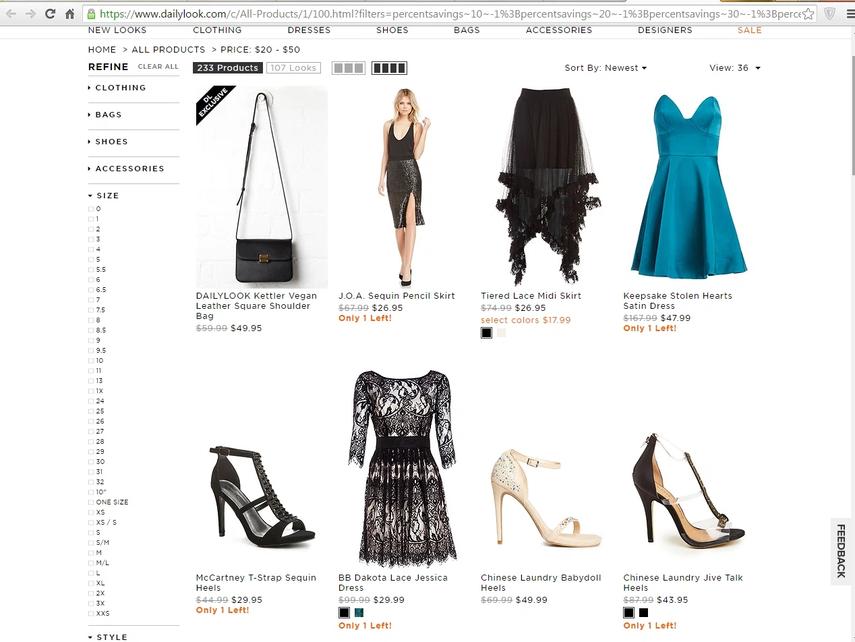Click the green padlock security icon
Viewport: 855px width, 642px height.
click(x=92, y=13)
